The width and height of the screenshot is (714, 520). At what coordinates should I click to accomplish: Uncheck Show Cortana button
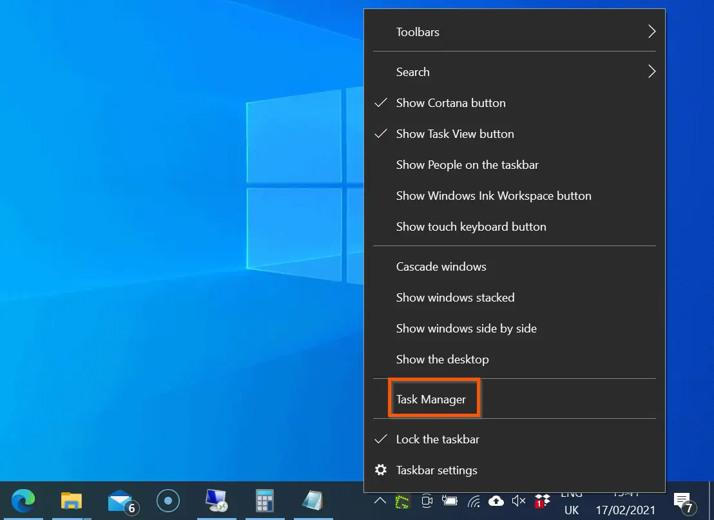(x=514, y=103)
